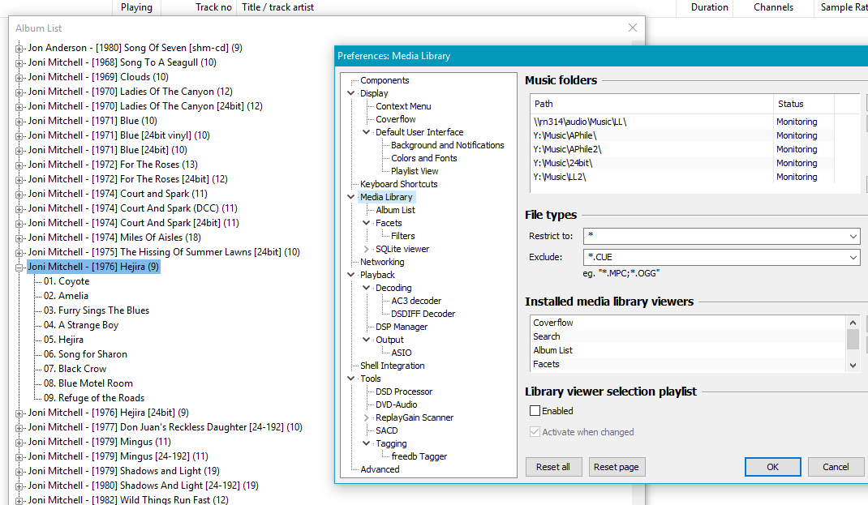Click the Track no column header

[x=213, y=7]
